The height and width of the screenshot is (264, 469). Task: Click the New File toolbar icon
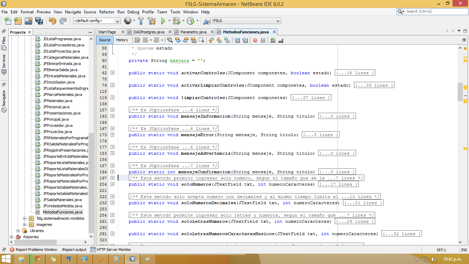click(8, 21)
